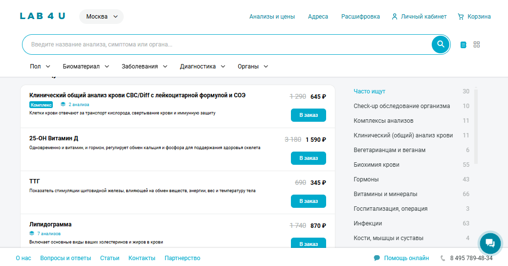Open 25-OH Витамин Д title
The width and height of the screenshot is (508, 266).
click(x=54, y=138)
